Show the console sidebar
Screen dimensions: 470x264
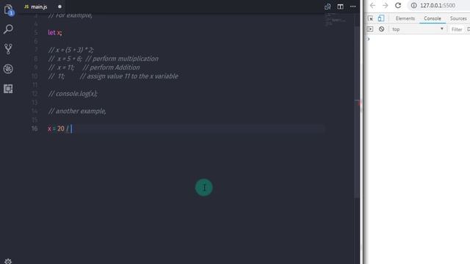click(370, 29)
